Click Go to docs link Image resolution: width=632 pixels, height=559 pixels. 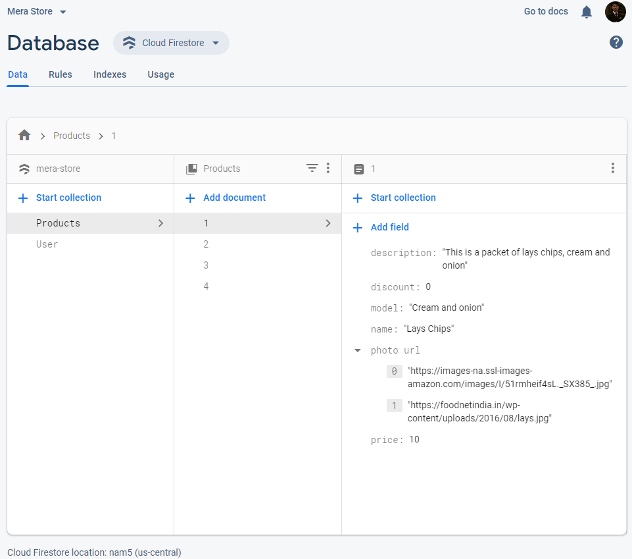pos(546,11)
